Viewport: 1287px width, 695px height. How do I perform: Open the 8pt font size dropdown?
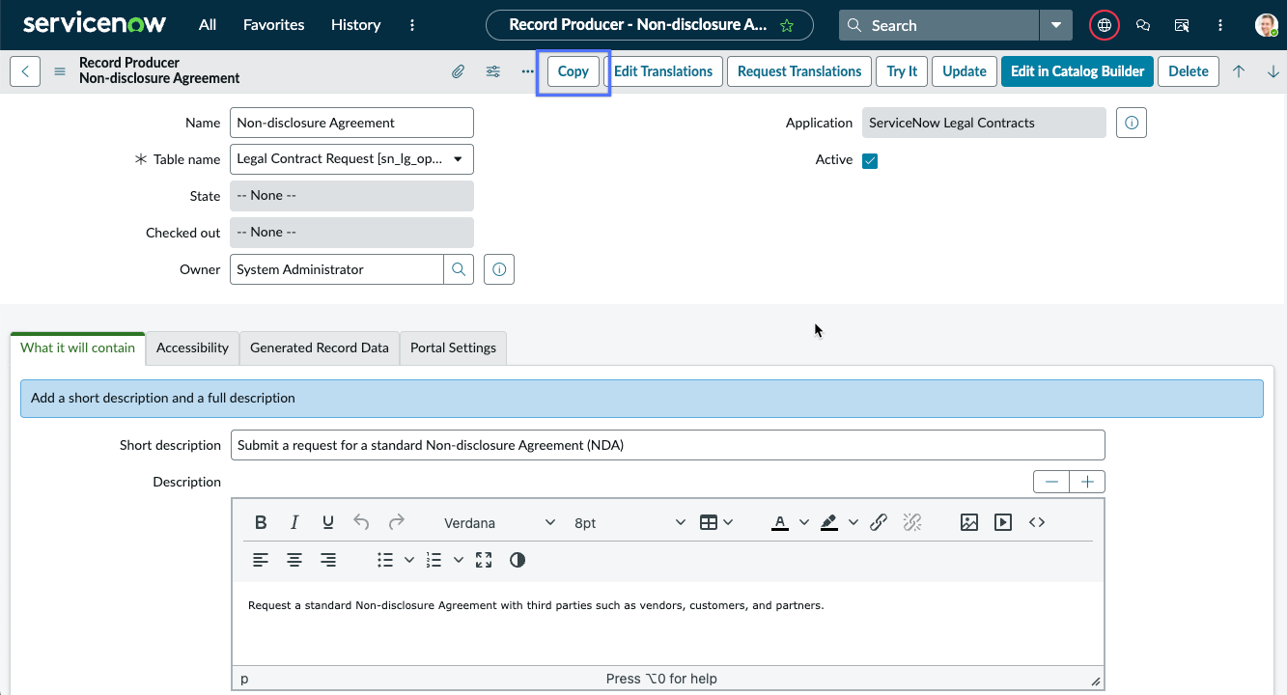coord(630,522)
